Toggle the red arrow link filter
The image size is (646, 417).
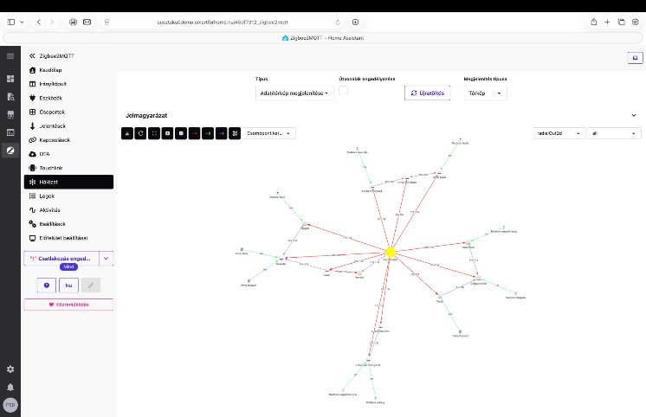(195, 133)
